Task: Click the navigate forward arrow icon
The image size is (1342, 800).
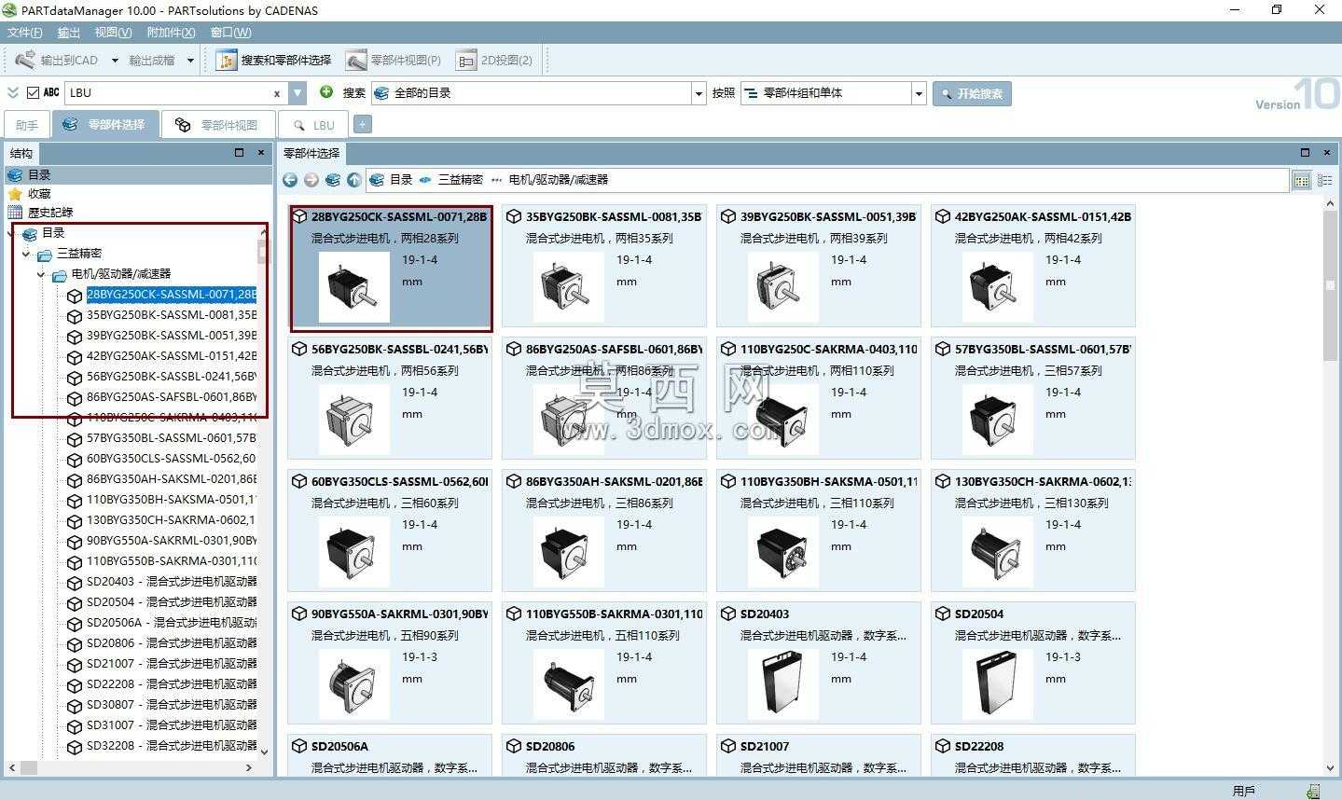Action: (x=311, y=180)
